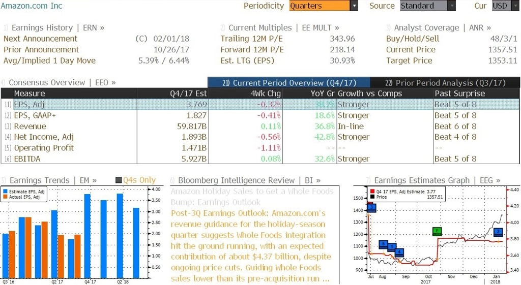The height and width of the screenshot is (285, 521).
Task: Select the orange Actual EPS legend square
Action: (5, 197)
